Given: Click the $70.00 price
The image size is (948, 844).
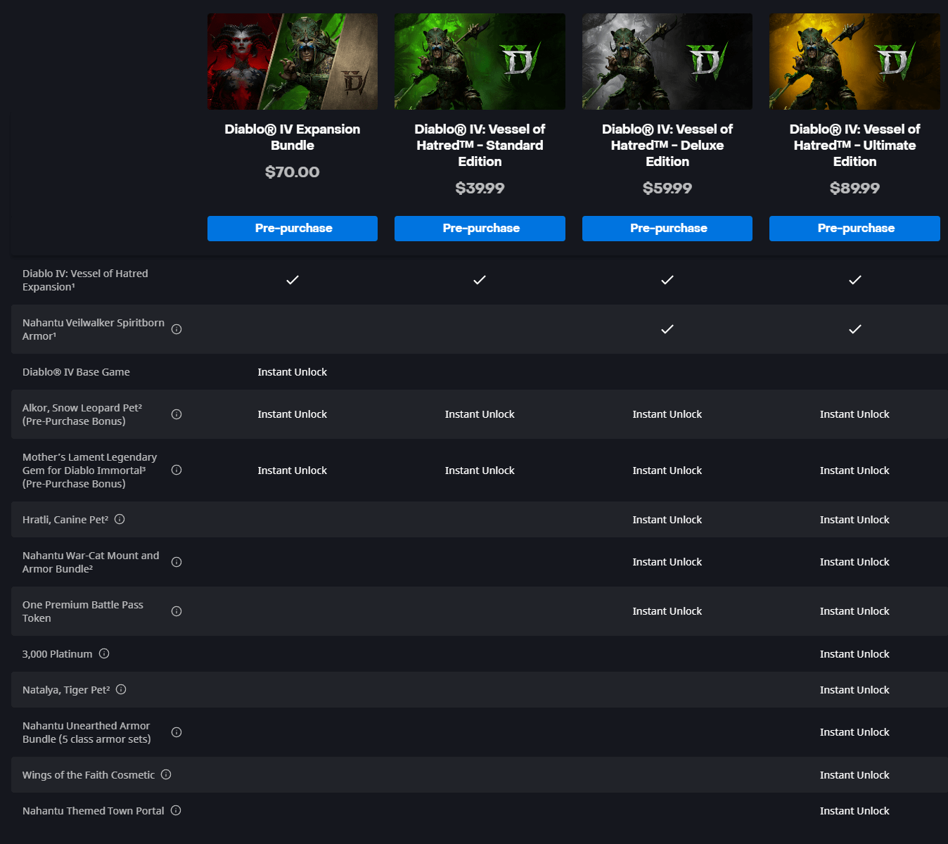Looking at the screenshot, I should point(293,172).
